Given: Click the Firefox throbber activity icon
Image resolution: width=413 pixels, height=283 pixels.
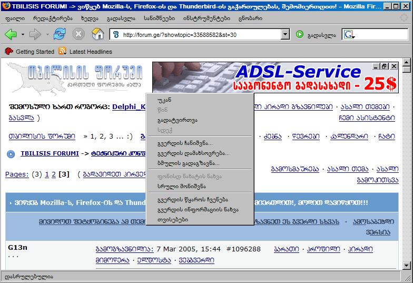Looking at the screenshot, I should tap(404, 18).
